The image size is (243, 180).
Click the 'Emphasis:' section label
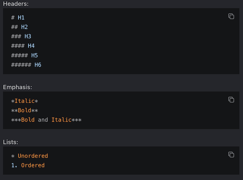pyautogui.click(x=17, y=87)
